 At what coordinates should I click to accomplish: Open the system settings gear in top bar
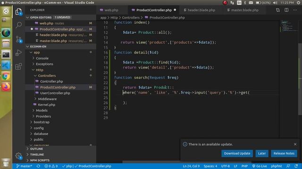click(298, 3)
